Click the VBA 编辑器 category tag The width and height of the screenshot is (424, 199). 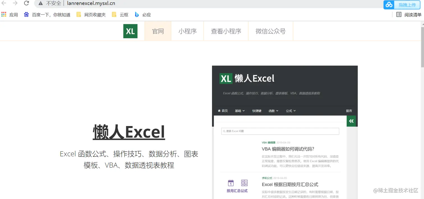[269, 143]
